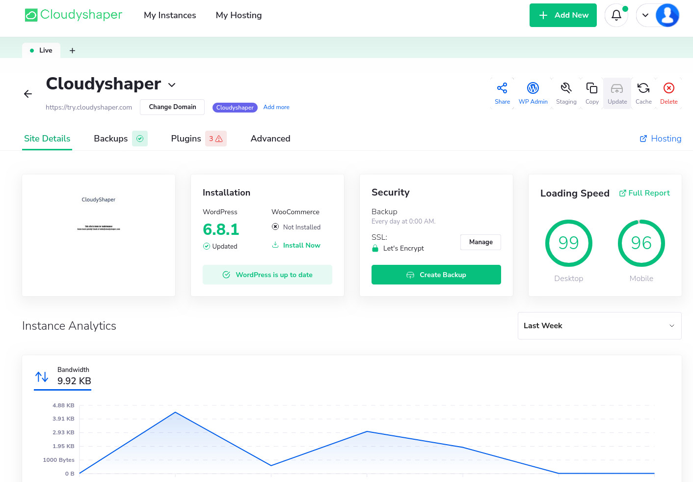
Task: Open the Update icon
Action: click(617, 93)
